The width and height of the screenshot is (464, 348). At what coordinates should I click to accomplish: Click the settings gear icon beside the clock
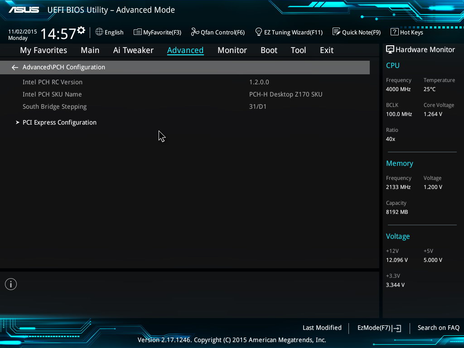[81, 30]
